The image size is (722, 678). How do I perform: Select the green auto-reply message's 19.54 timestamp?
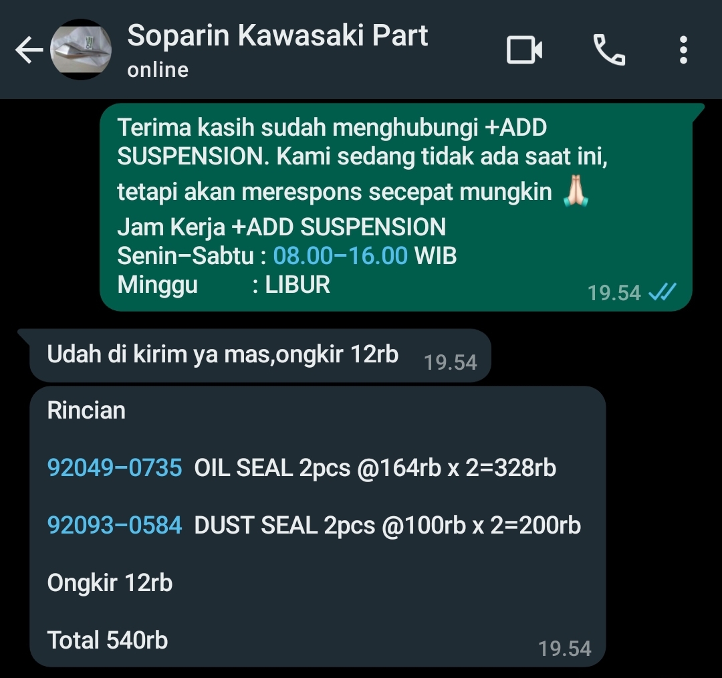(x=614, y=293)
